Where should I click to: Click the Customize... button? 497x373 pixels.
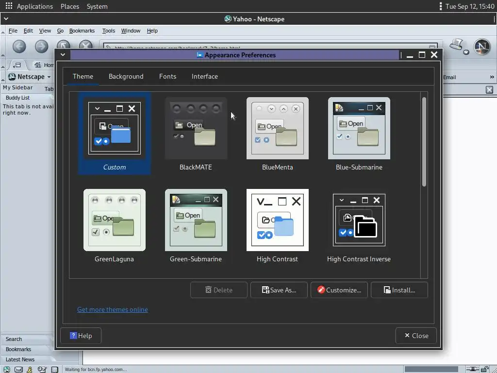point(339,290)
